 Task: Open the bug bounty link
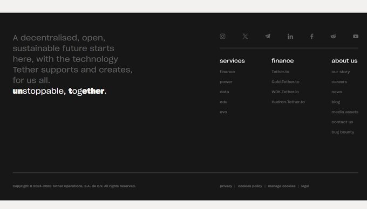click(343, 132)
